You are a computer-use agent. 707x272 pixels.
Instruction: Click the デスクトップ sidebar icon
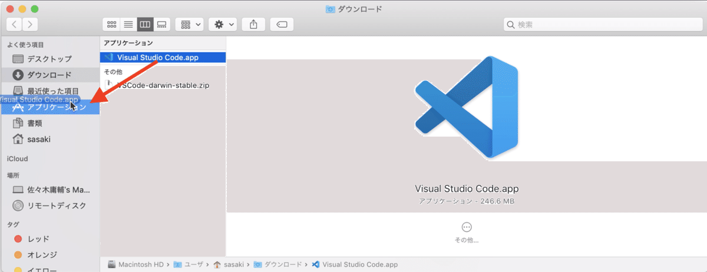point(18,59)
